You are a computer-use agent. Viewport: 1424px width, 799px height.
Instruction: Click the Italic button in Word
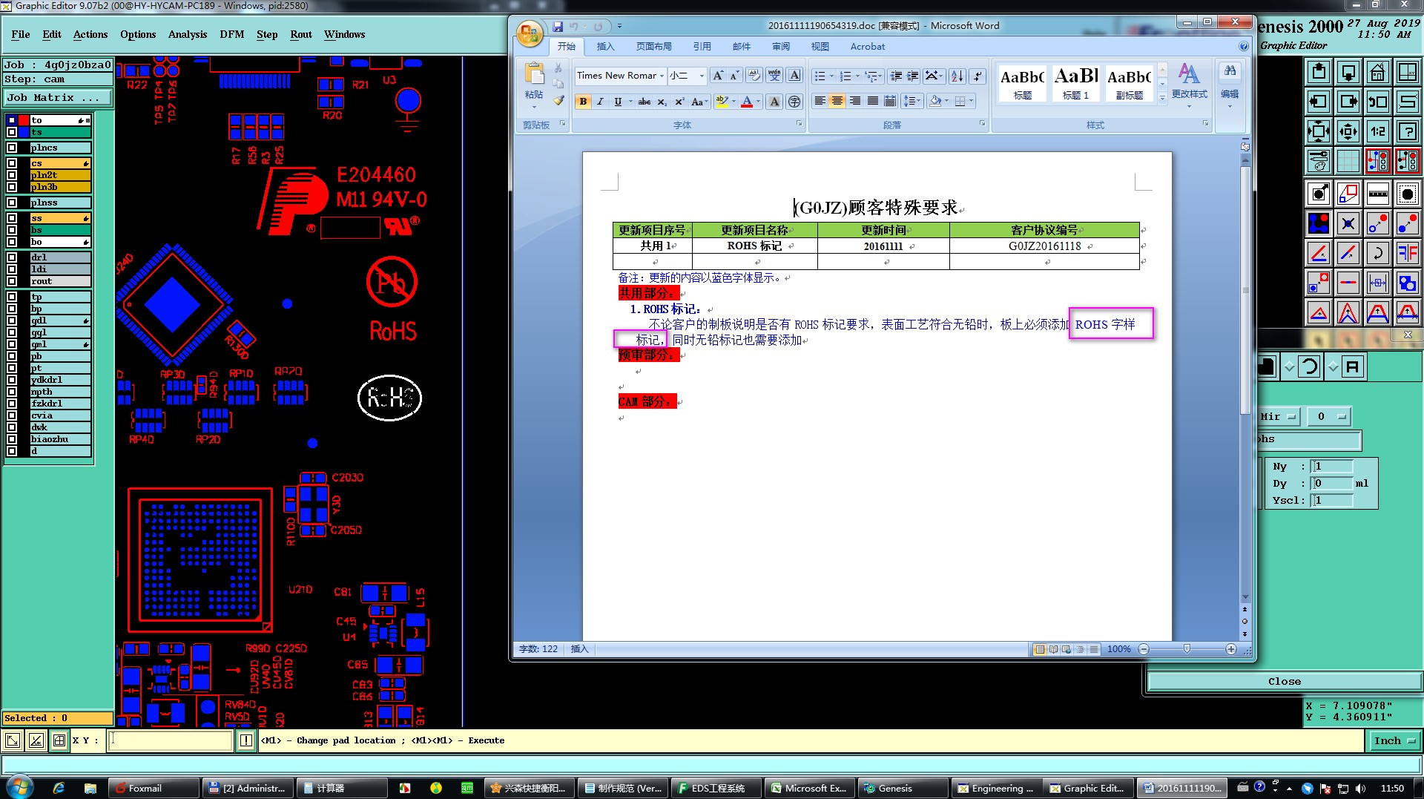click(600, 102)
